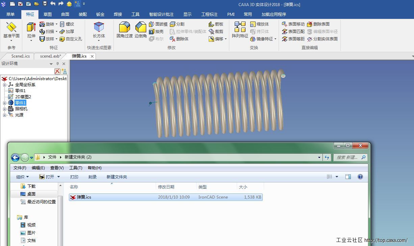Click 新建文件夹 button in Explorer toolbar

point(117,177)
